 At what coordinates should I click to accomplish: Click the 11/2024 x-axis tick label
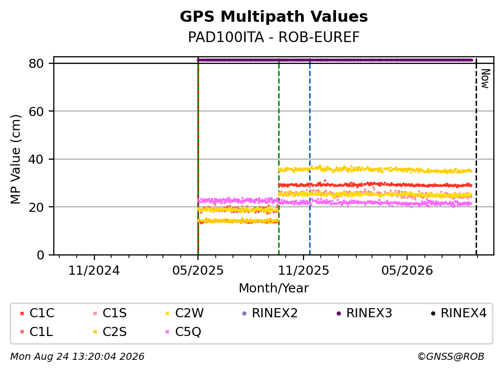(x=94, y=271)
